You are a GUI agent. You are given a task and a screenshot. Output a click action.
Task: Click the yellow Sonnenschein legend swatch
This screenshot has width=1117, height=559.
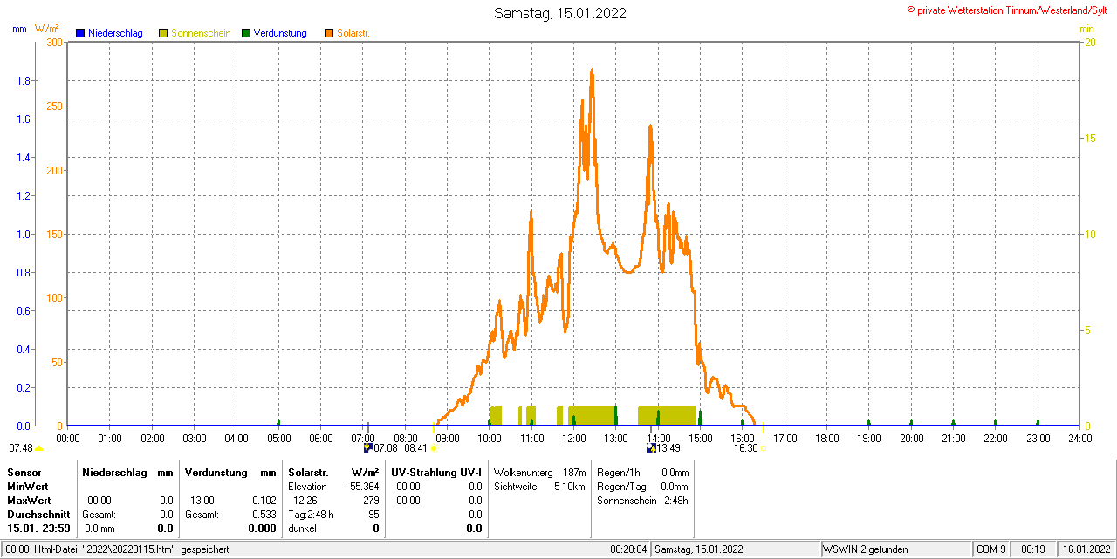pyautogui.click(x=163, y=33)
